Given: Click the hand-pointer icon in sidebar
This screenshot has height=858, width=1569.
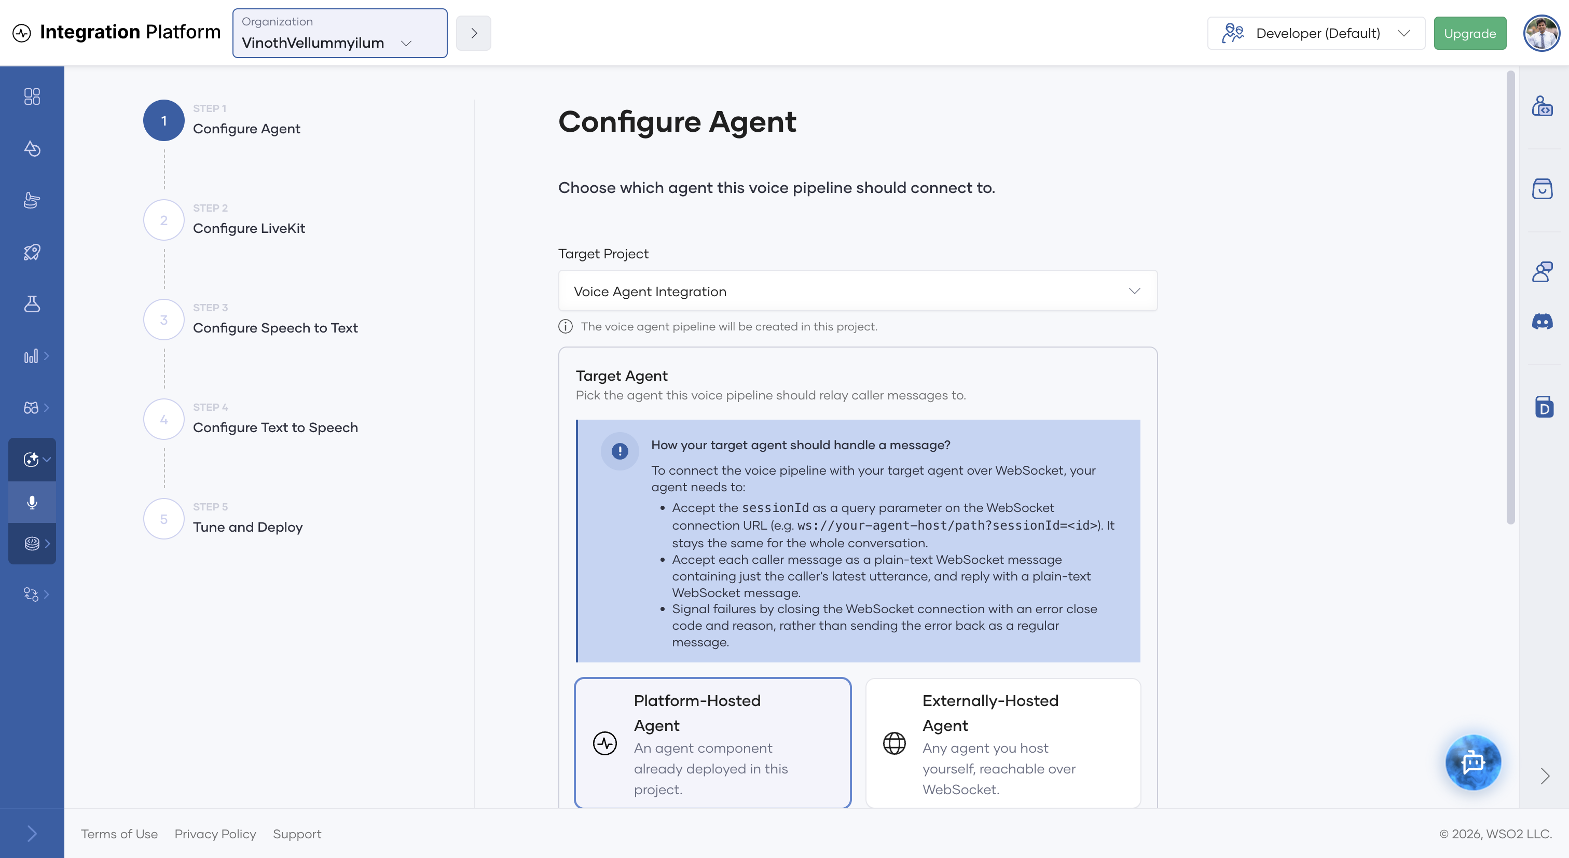Looking at the screenshot, I should (x=32, y=200).
